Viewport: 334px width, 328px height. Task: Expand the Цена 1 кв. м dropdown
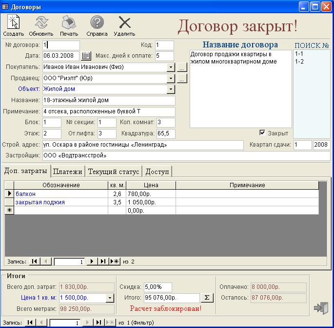[110, 298]
